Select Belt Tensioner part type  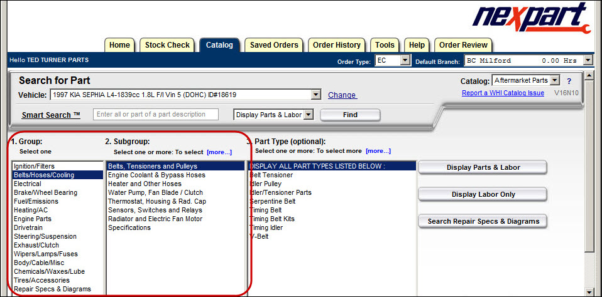pos(332,175)
